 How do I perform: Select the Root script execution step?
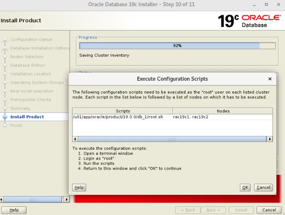32,91
